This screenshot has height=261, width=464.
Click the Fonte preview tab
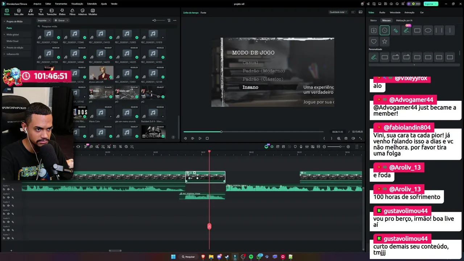(x=203, y=12)
